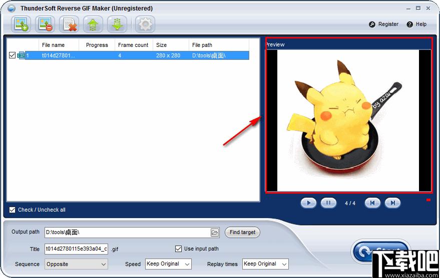The height and width of the screenshot is (278, 440).
Task: Disable the Use input path checkbox
Action: coord(178,249)
